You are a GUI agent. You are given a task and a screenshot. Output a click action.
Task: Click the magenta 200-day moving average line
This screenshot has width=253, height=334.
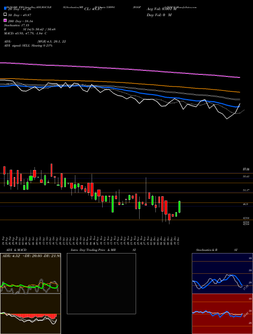(x=120, y=69)
